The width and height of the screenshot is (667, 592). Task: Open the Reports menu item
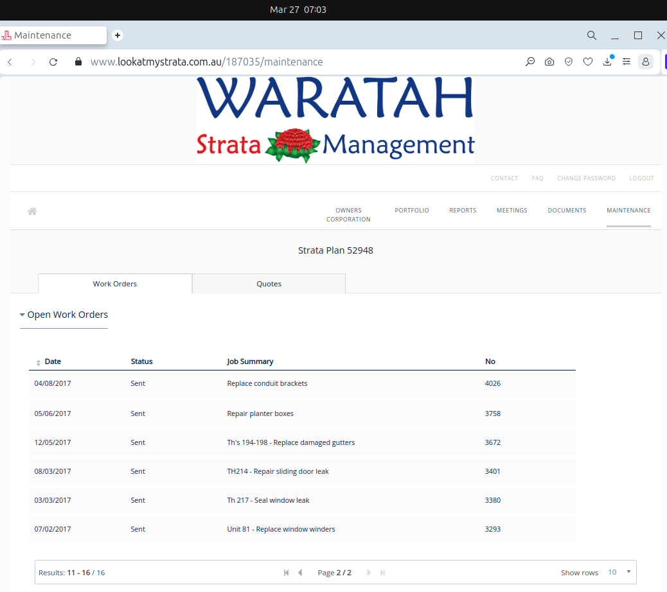tap(463, 211)
